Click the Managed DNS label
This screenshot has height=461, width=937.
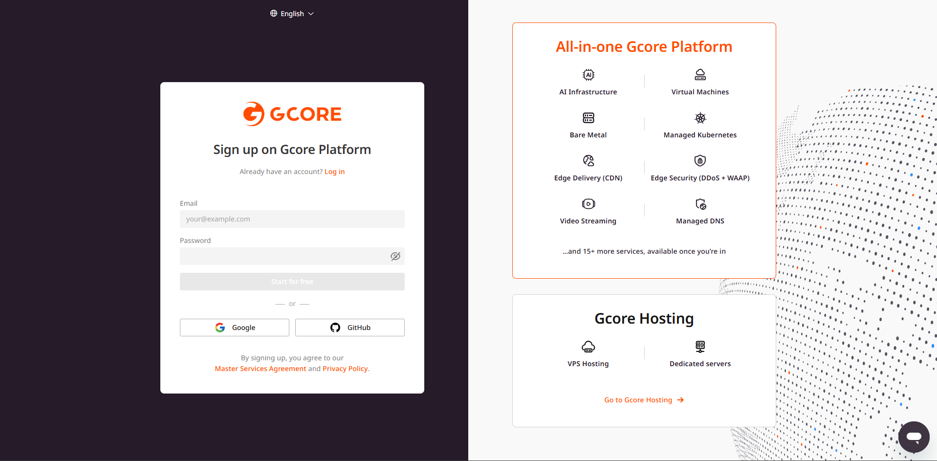click(x=700, y=221)
